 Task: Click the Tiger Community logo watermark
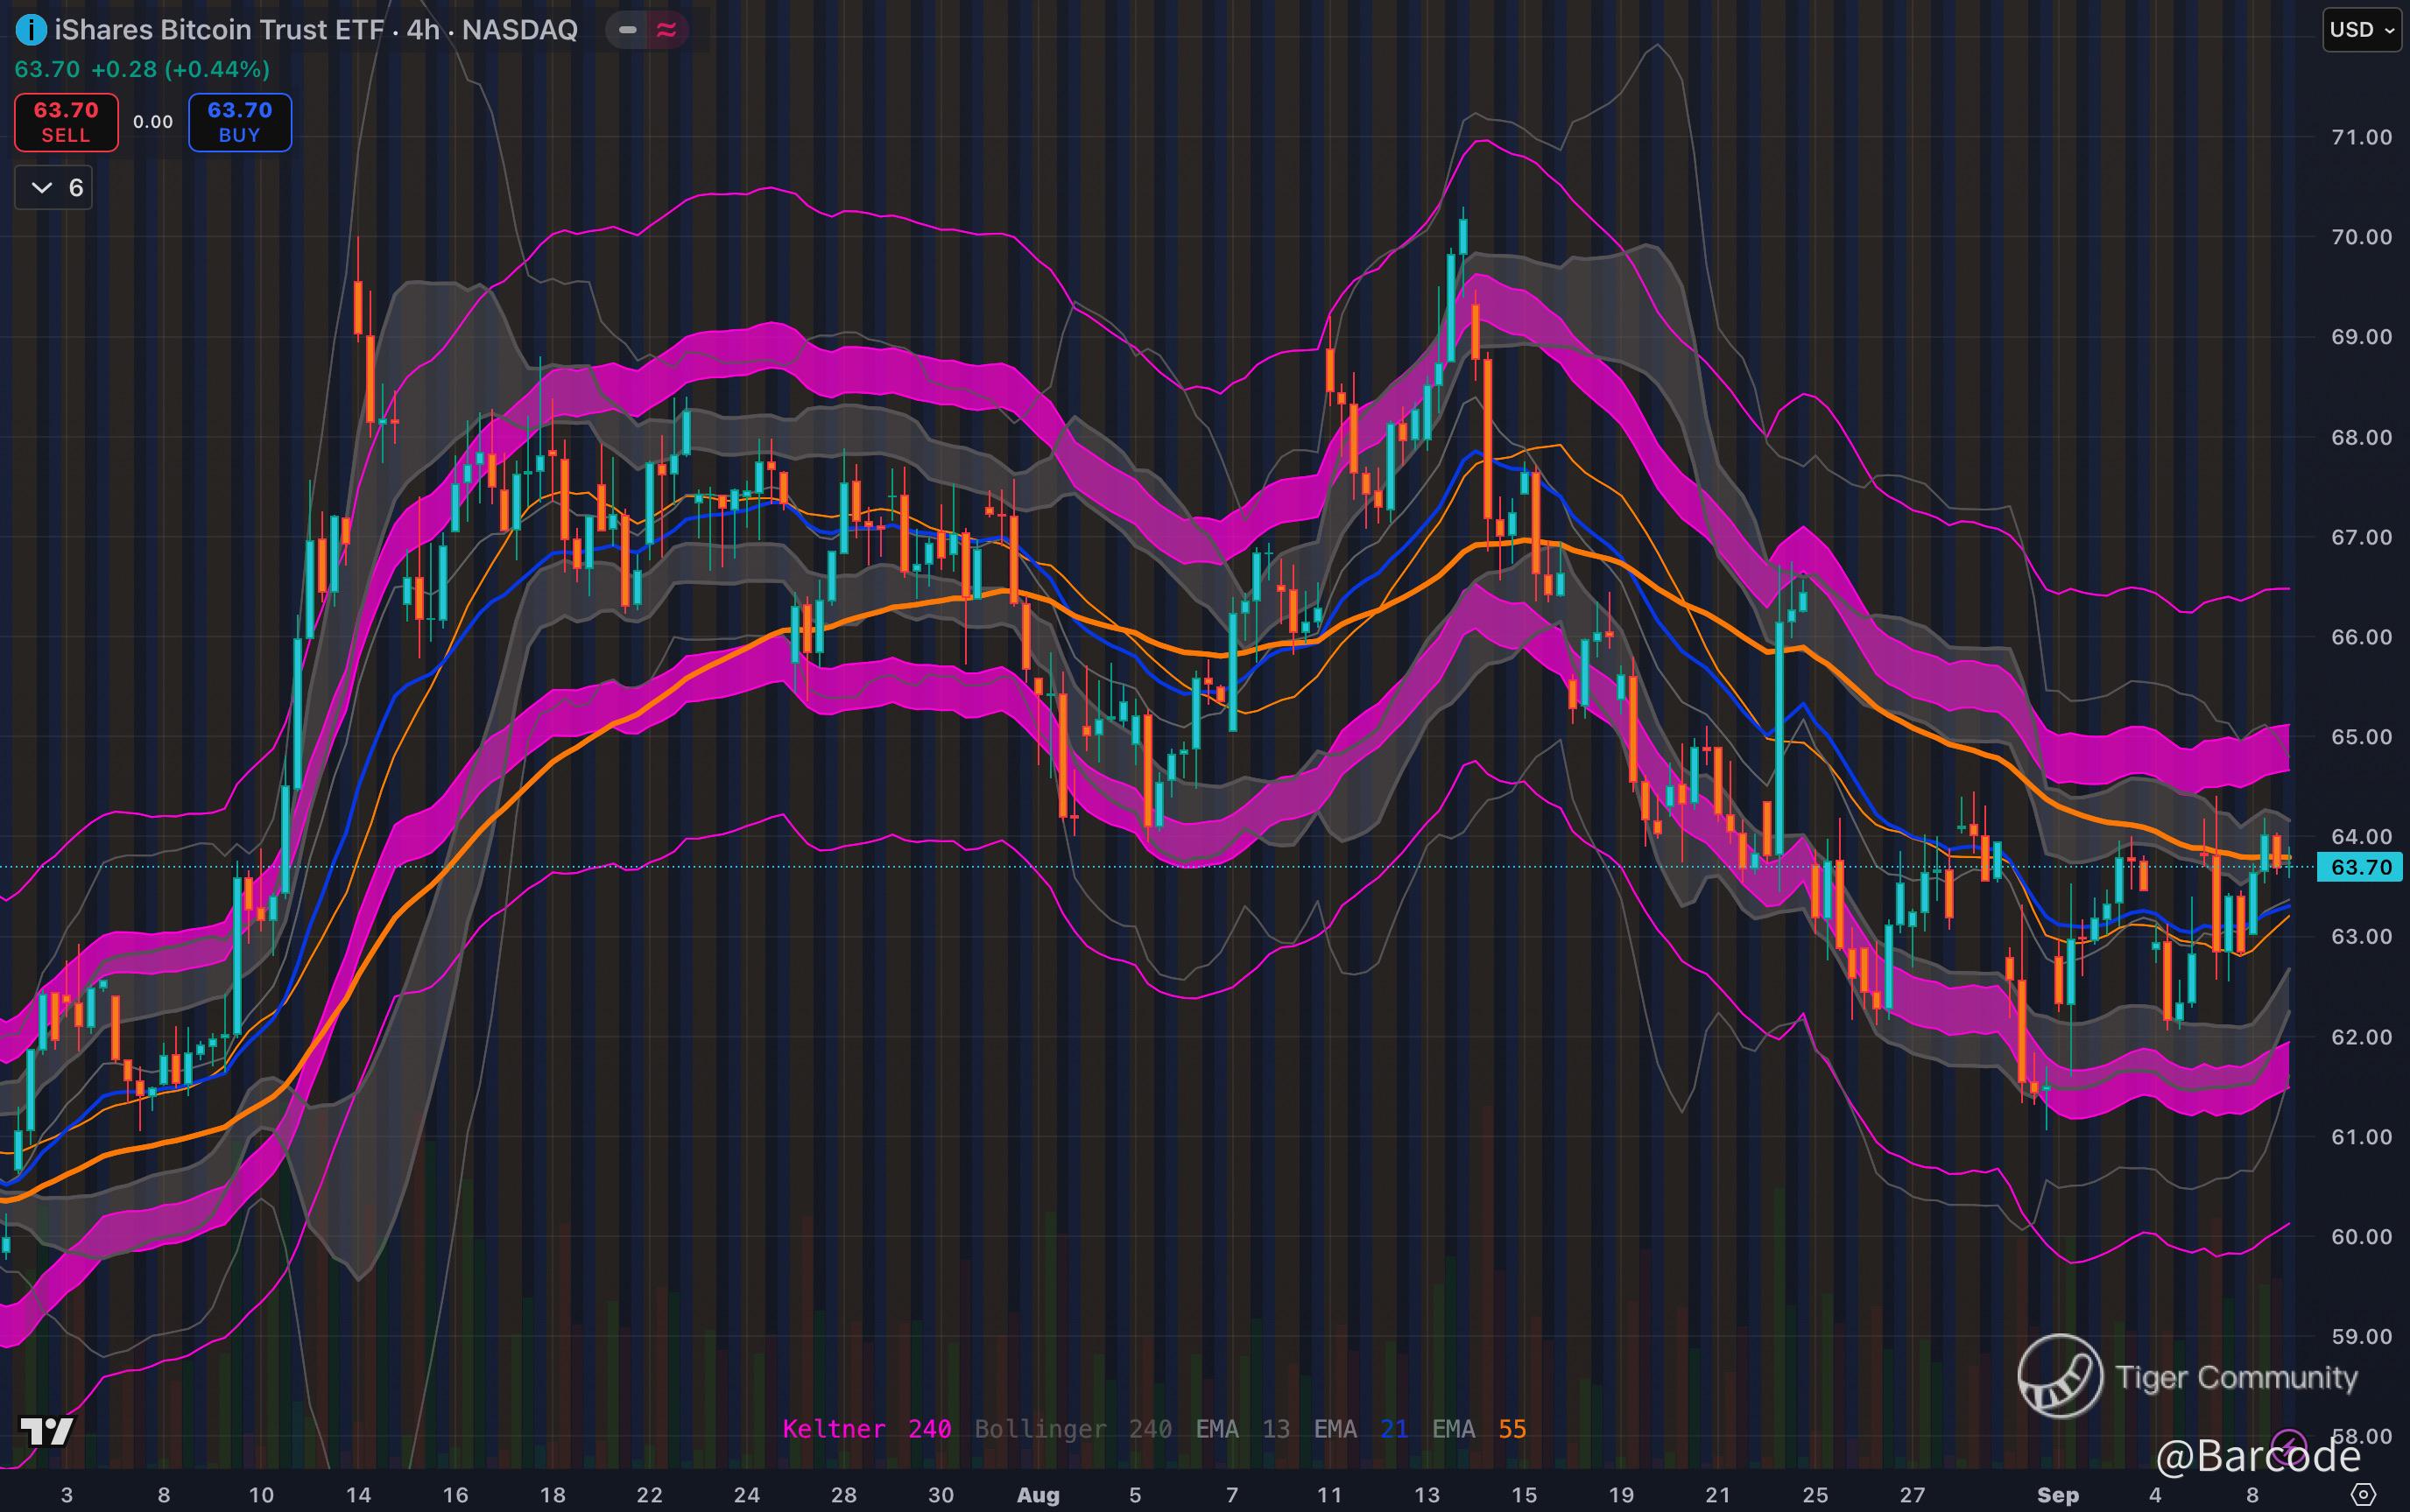2060,1376
